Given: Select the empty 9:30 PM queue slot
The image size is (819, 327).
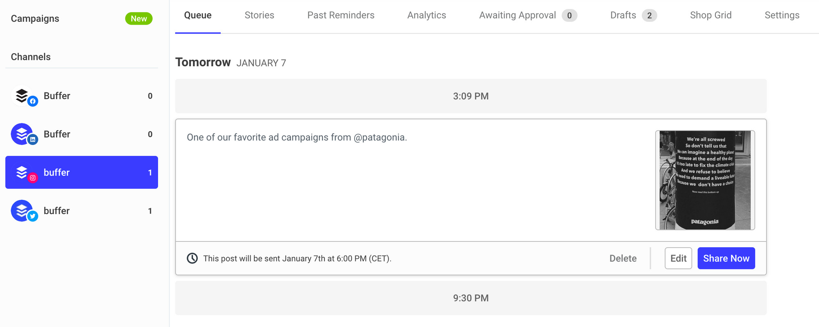Looking at the screenshot, I should (471, 298).
